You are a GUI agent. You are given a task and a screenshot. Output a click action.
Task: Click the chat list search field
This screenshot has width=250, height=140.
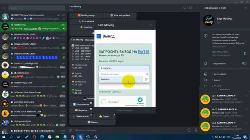click(37, 8)
